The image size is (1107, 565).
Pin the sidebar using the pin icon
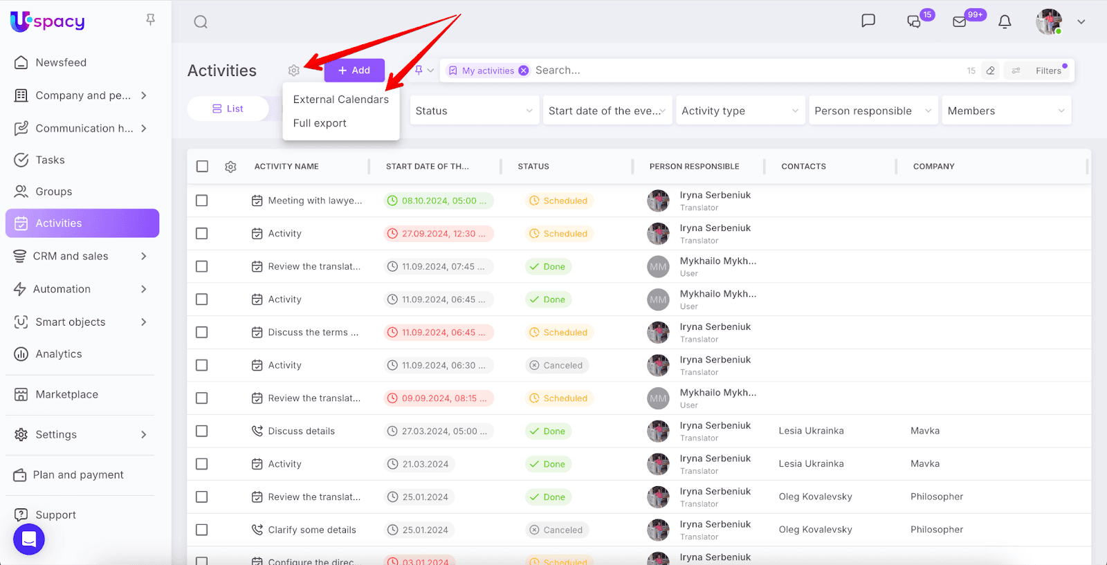tap(150, 20)
